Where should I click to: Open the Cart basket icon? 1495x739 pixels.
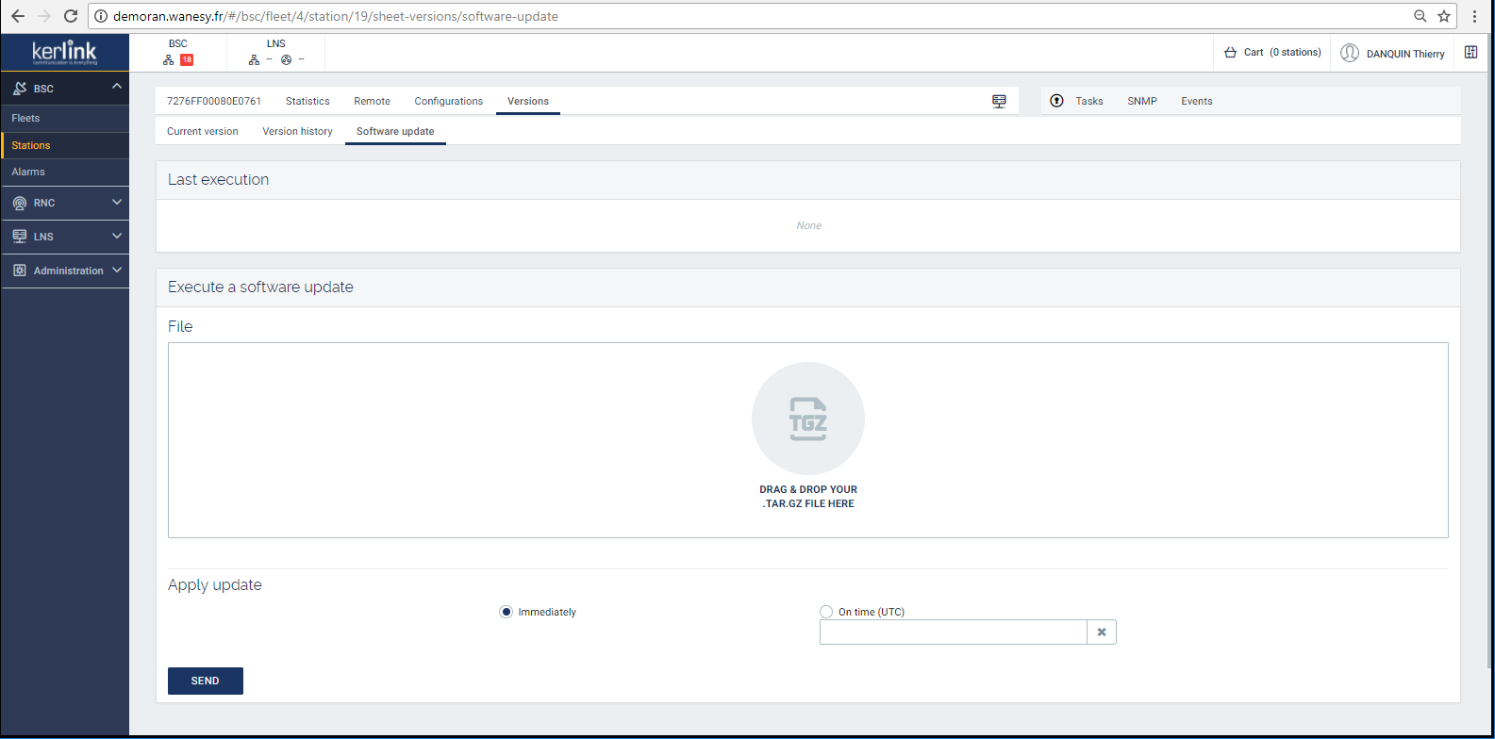click(x=1230, y=53)
